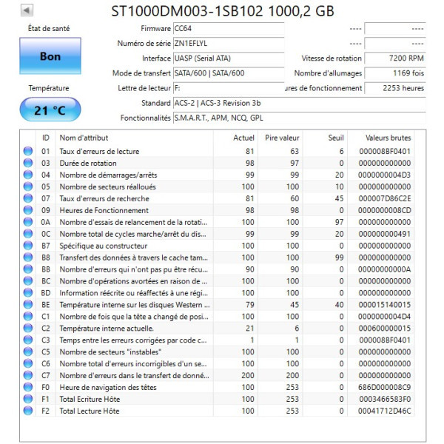Click the status circle for attribute C1
The height and width of the screenshot is (444, 444).
[28, 316]
